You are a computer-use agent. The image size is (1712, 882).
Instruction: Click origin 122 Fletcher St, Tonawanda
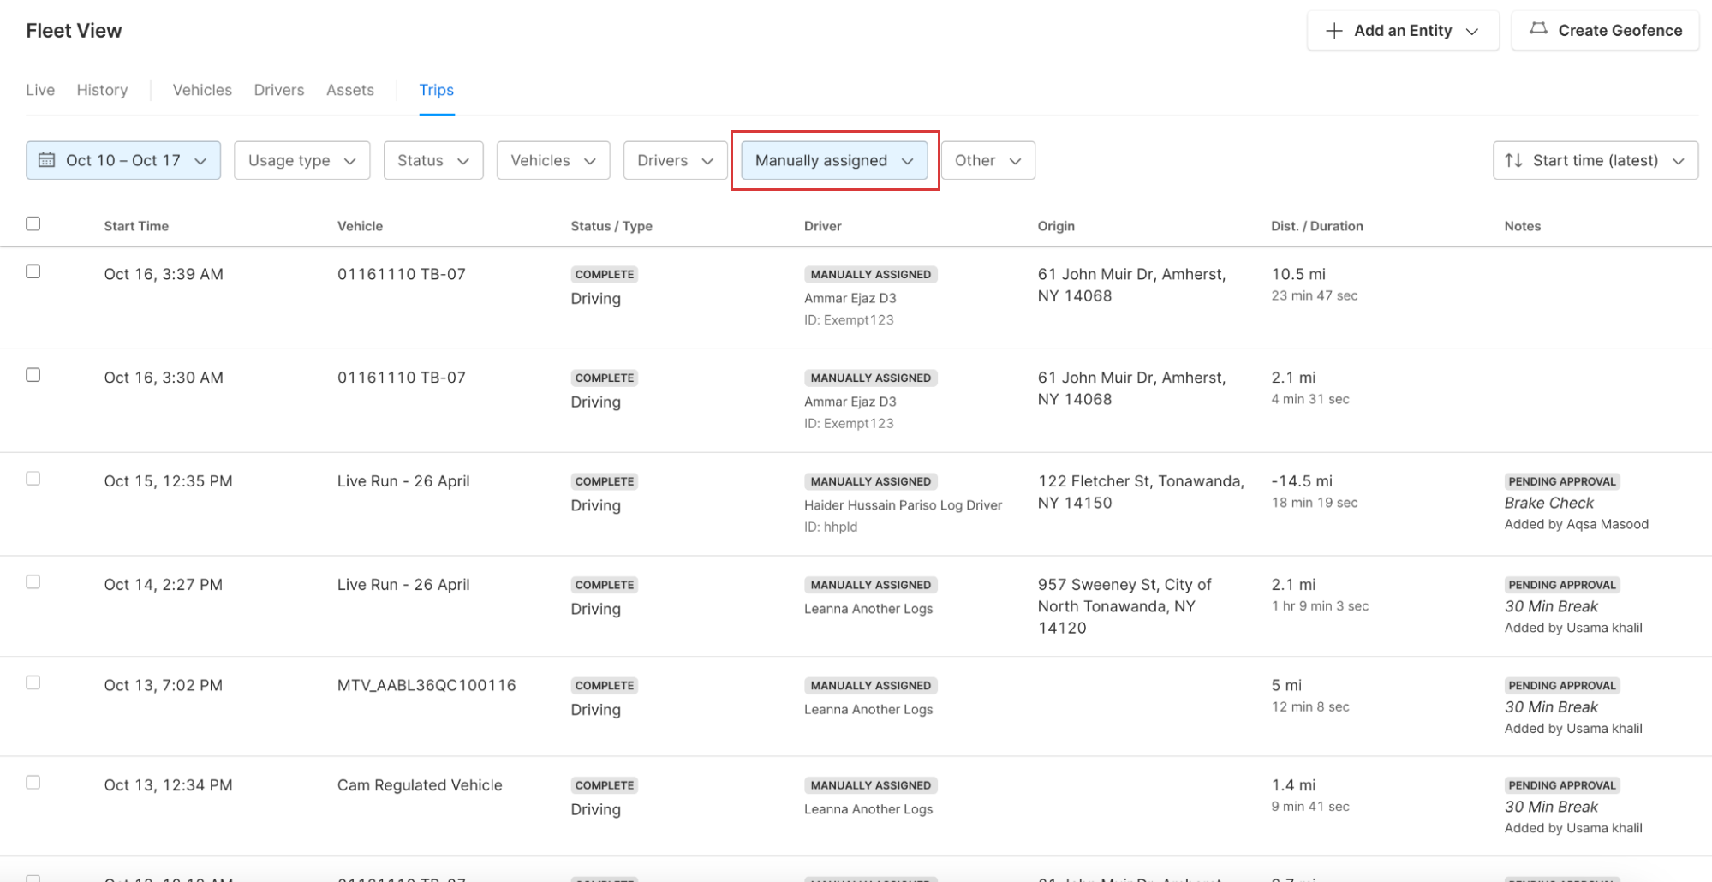[1141, 492]
